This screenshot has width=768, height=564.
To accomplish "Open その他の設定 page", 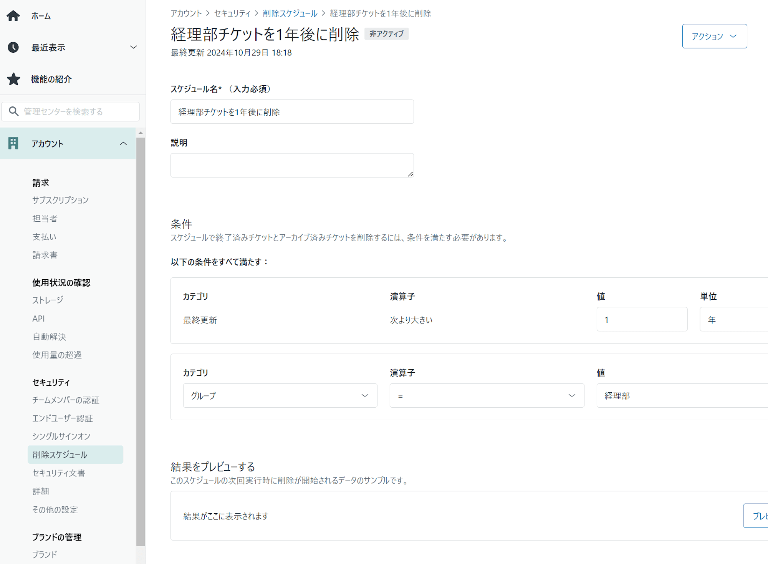I will pos(55,509).
